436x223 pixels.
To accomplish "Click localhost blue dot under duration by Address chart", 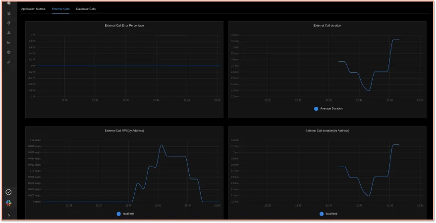I will [x=322, y=214].
